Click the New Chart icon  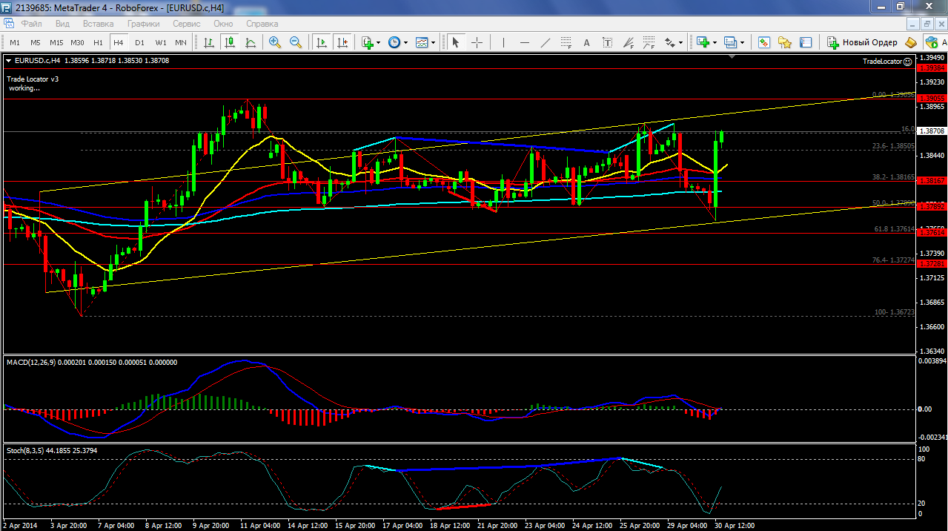pyautogui.click(x=702, y=42)
